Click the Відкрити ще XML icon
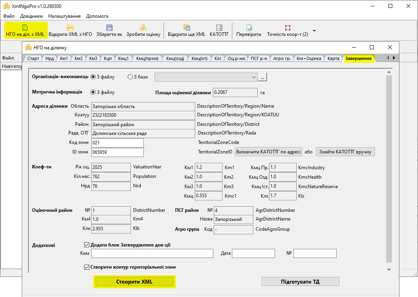Screen dimensions: 418x297 [186, 28]
